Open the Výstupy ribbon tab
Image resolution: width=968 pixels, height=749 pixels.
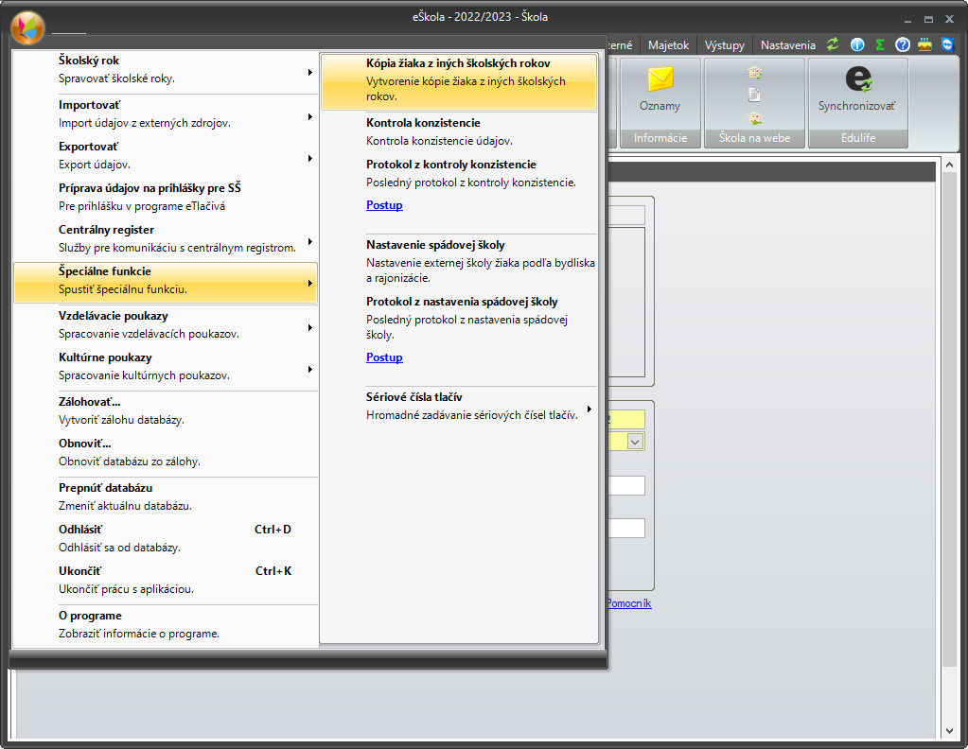724,45
